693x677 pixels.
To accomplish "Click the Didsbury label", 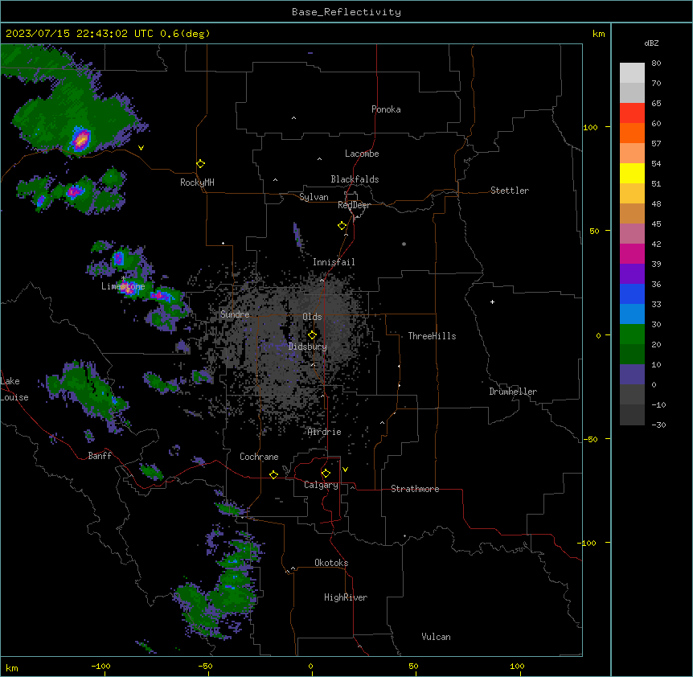I will point(308,347).
